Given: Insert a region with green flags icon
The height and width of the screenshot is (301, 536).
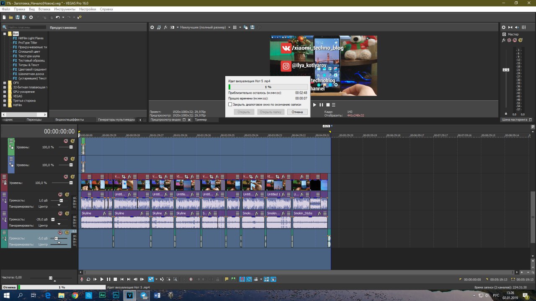Looking at the screenshot, I should pos(233,279).
